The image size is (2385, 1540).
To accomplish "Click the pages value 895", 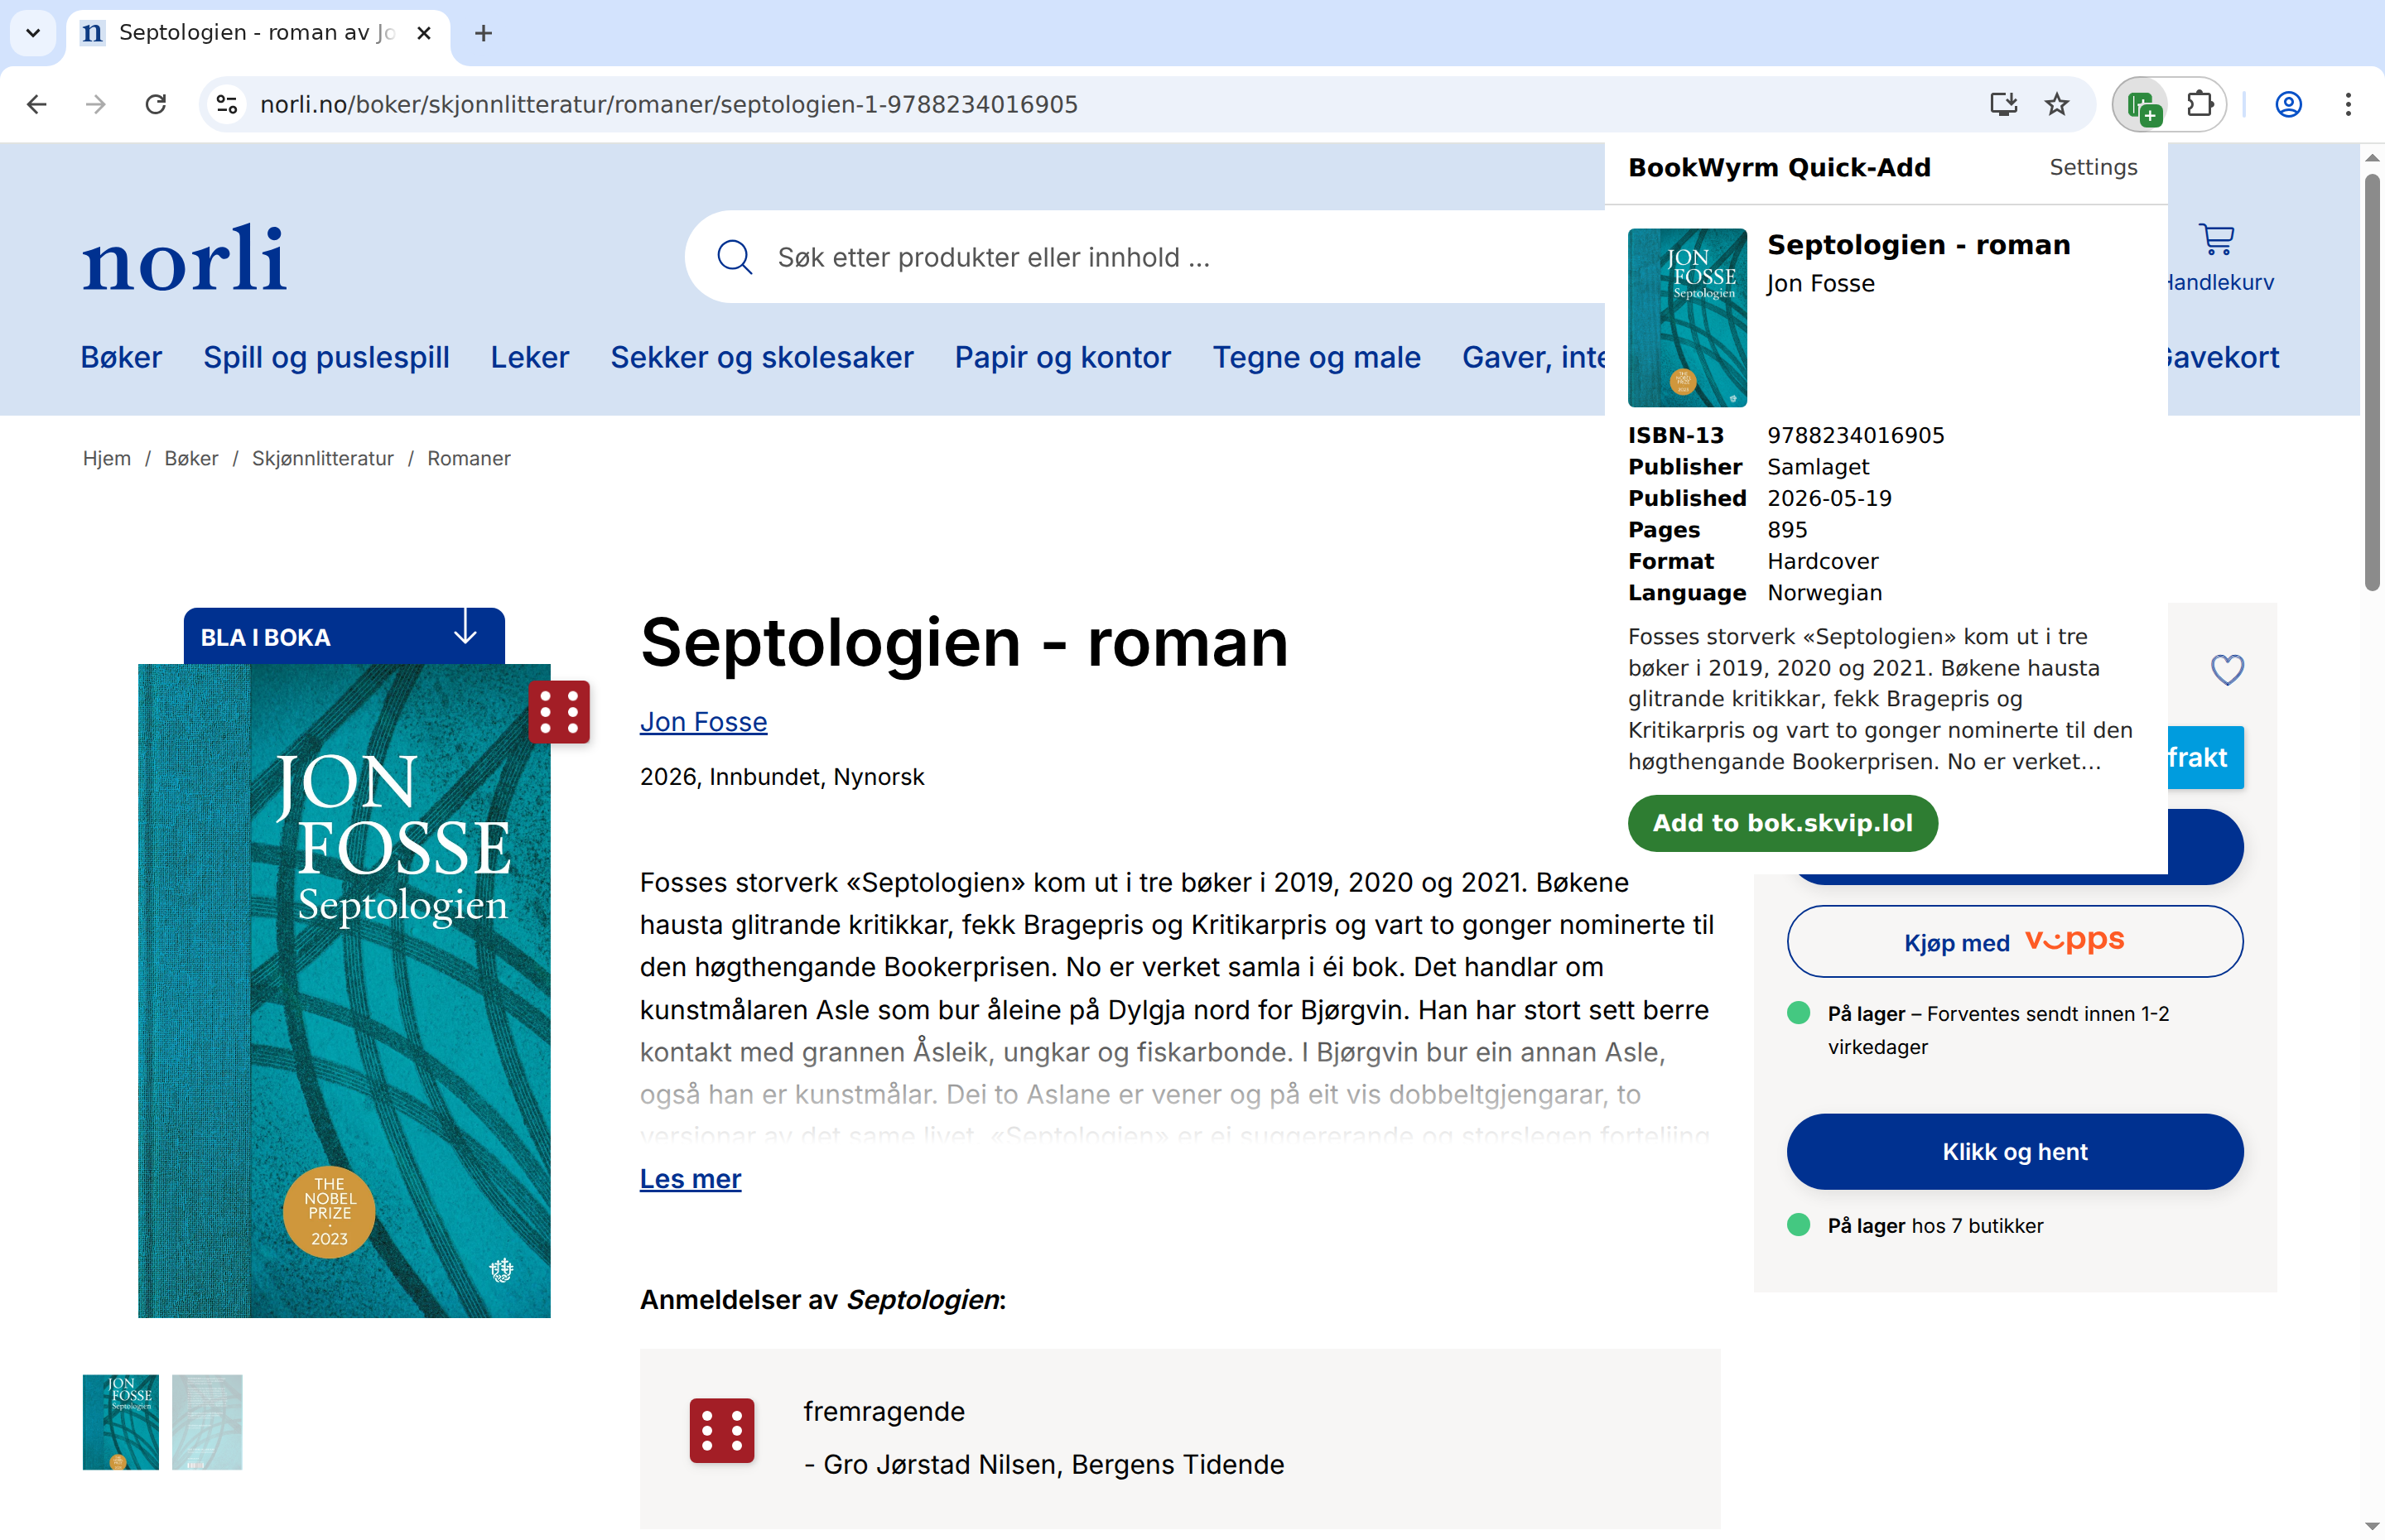I will [1787, 529].
